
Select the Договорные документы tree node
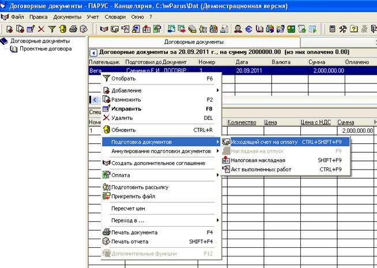point(40,41)
